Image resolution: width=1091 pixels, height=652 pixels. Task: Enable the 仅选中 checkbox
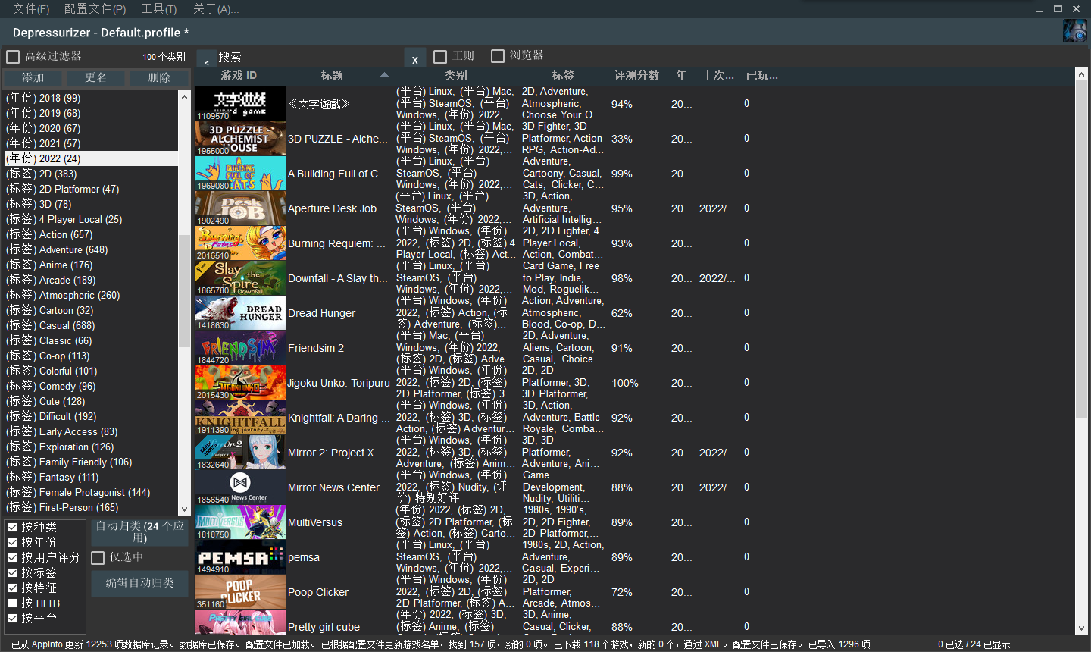(x=98, y=558)
